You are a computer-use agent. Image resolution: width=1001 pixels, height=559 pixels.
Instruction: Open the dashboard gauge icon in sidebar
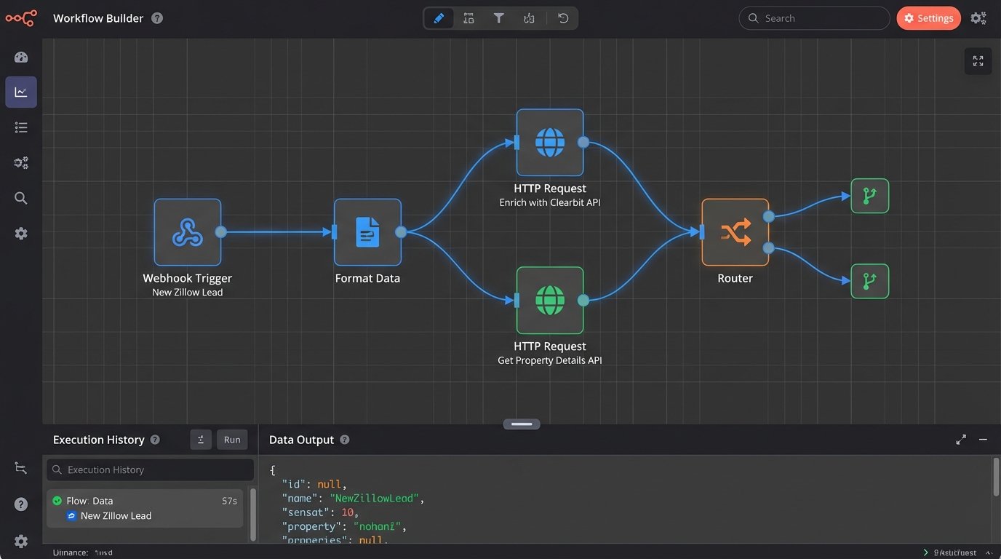pos(21,58)
